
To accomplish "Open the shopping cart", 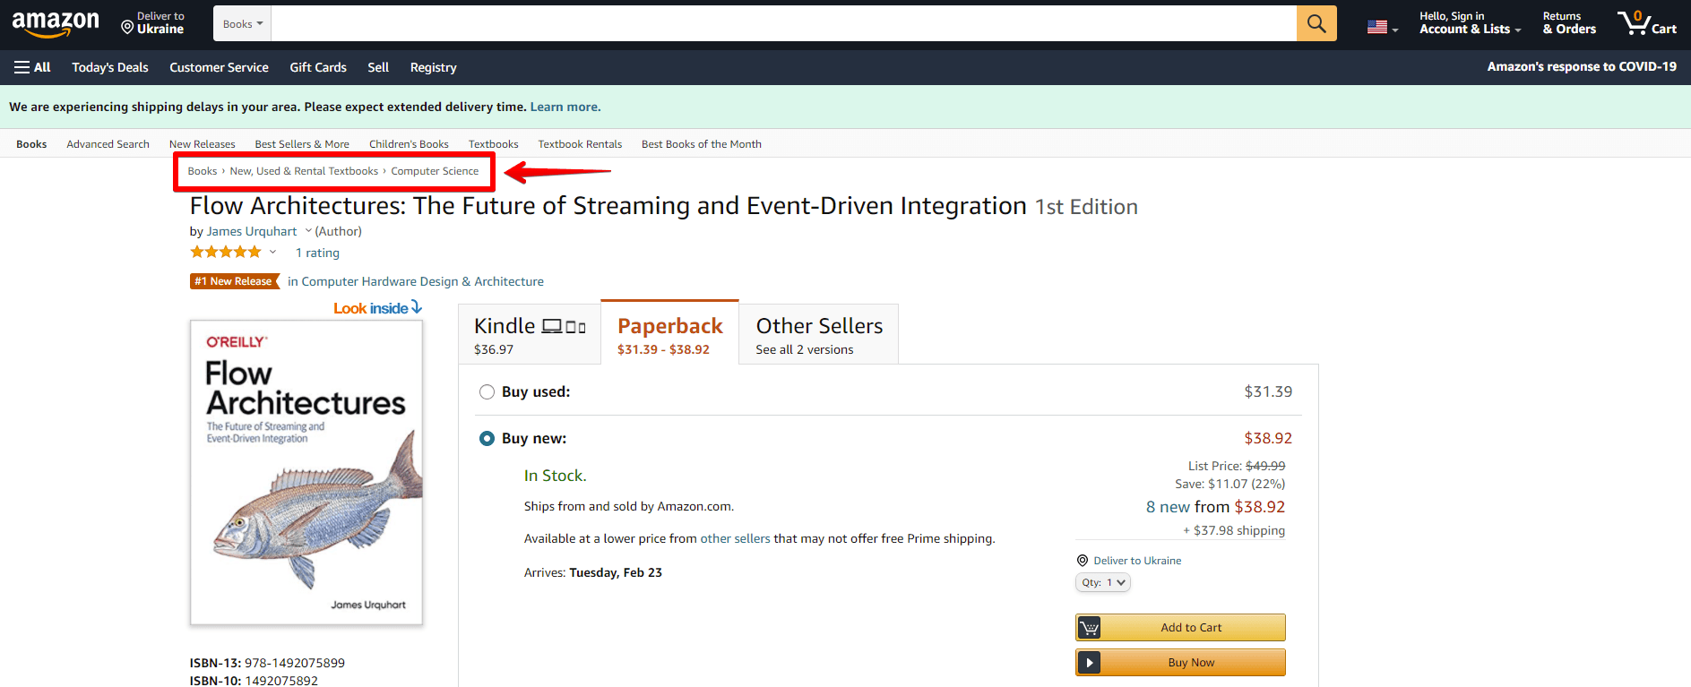I will point(1646,23).
